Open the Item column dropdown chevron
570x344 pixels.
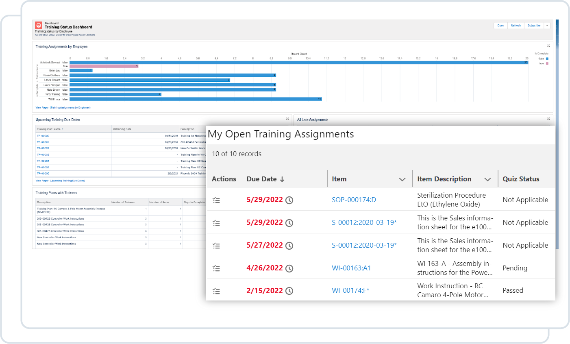pos(402,179)
